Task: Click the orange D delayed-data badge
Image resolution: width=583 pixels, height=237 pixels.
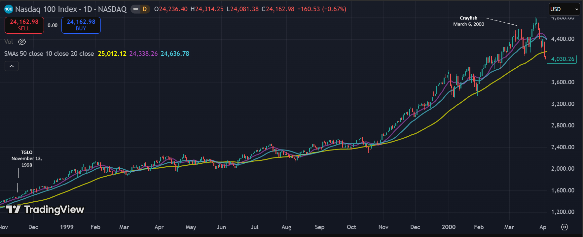Action: coord(144,9)
